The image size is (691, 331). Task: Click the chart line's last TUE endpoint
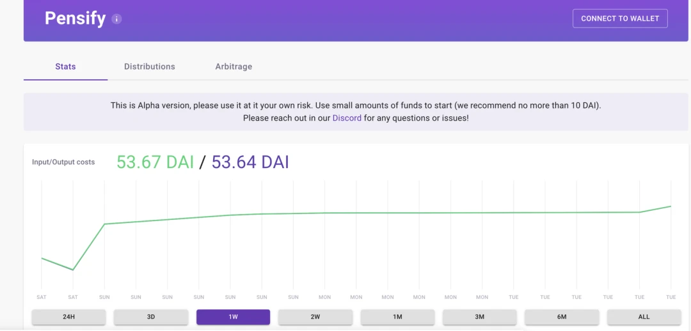pos(671,206)
